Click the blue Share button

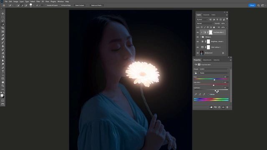[x=252, y=5]
